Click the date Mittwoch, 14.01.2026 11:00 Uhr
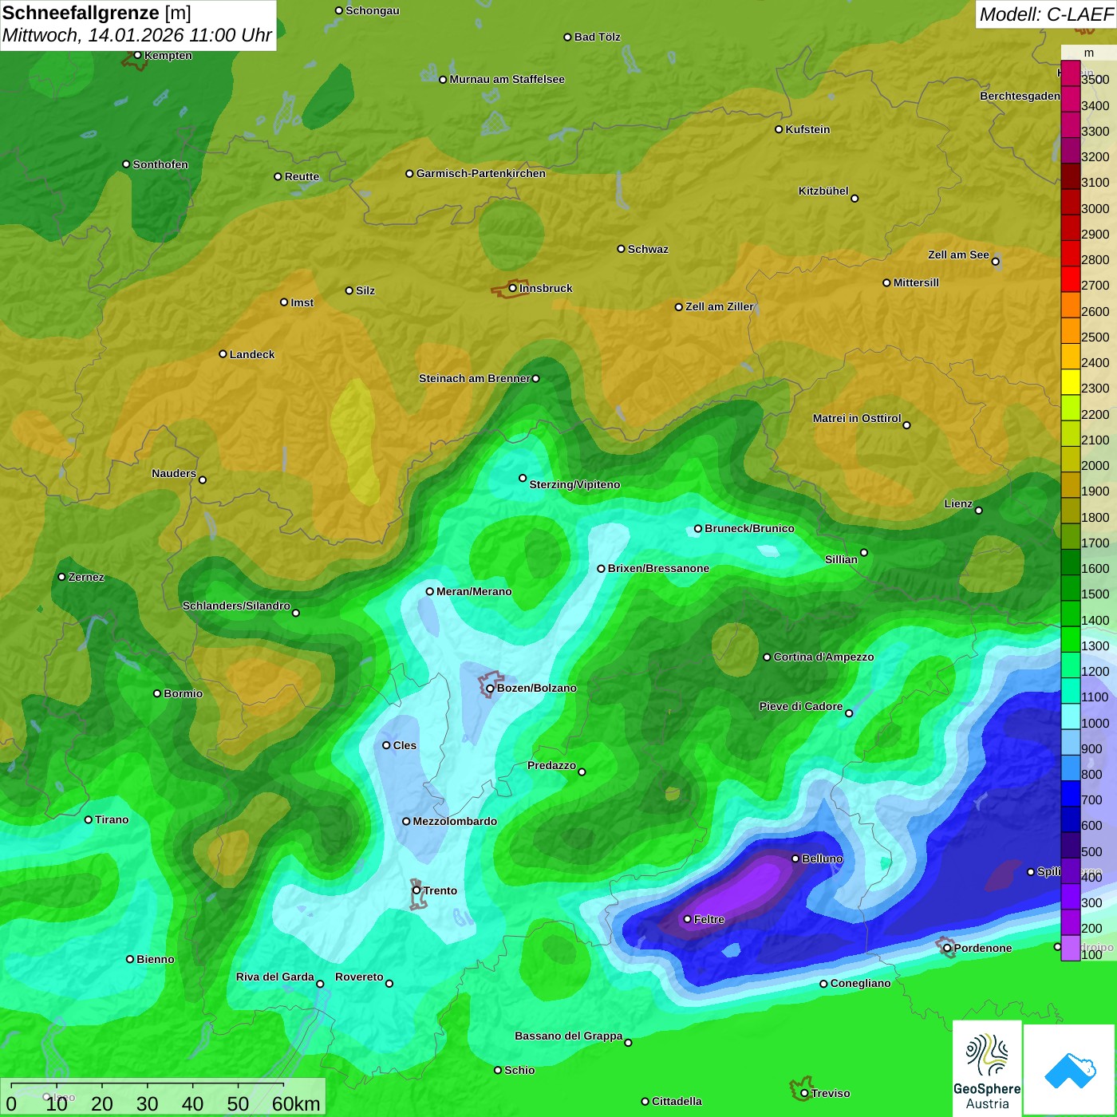Screen dimensions: 1117x1117 pos(136,35)
